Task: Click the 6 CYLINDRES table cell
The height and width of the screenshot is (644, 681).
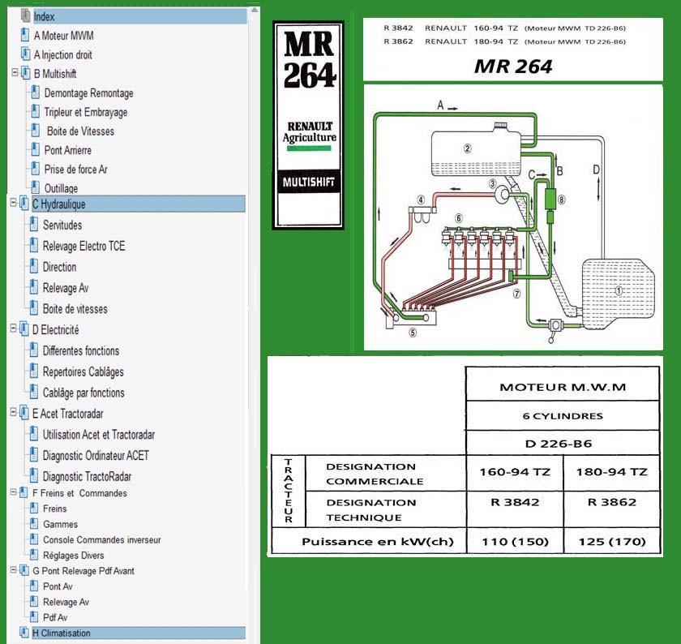Action: pyautogui.click(x=563, y=416)
